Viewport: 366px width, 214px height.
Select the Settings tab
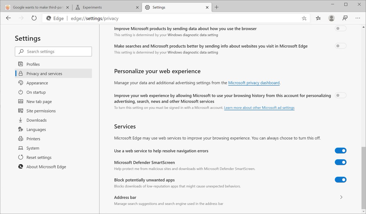coord(177,7)
